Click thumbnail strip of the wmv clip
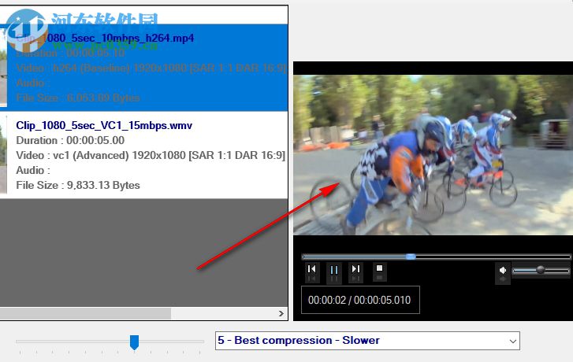Screen dimensions: 573x362 point(3,156)
